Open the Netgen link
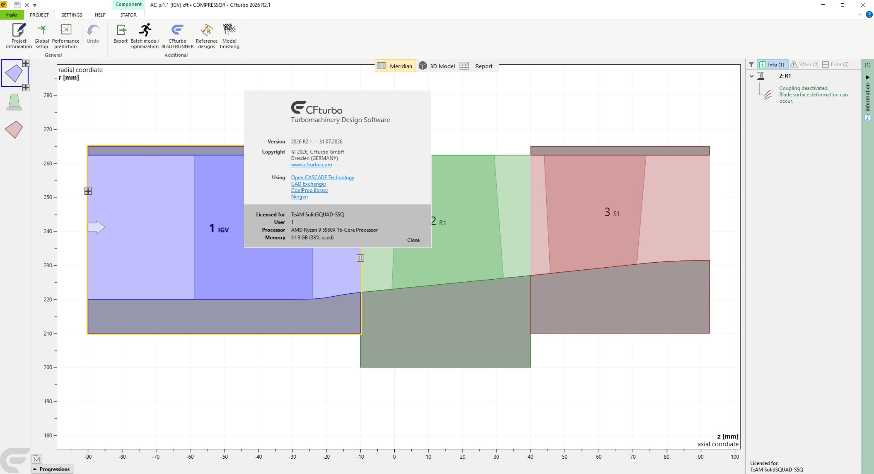874x474 pixels. (299, 197)
